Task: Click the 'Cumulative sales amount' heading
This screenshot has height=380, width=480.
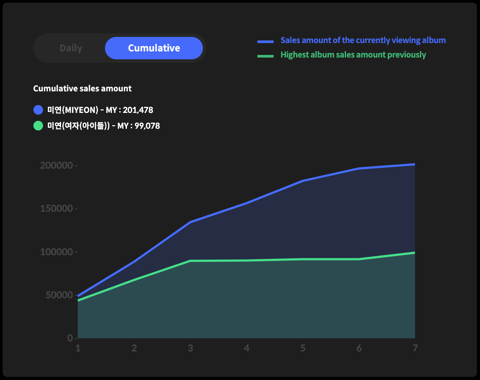Action: click(x=82, y=89)
